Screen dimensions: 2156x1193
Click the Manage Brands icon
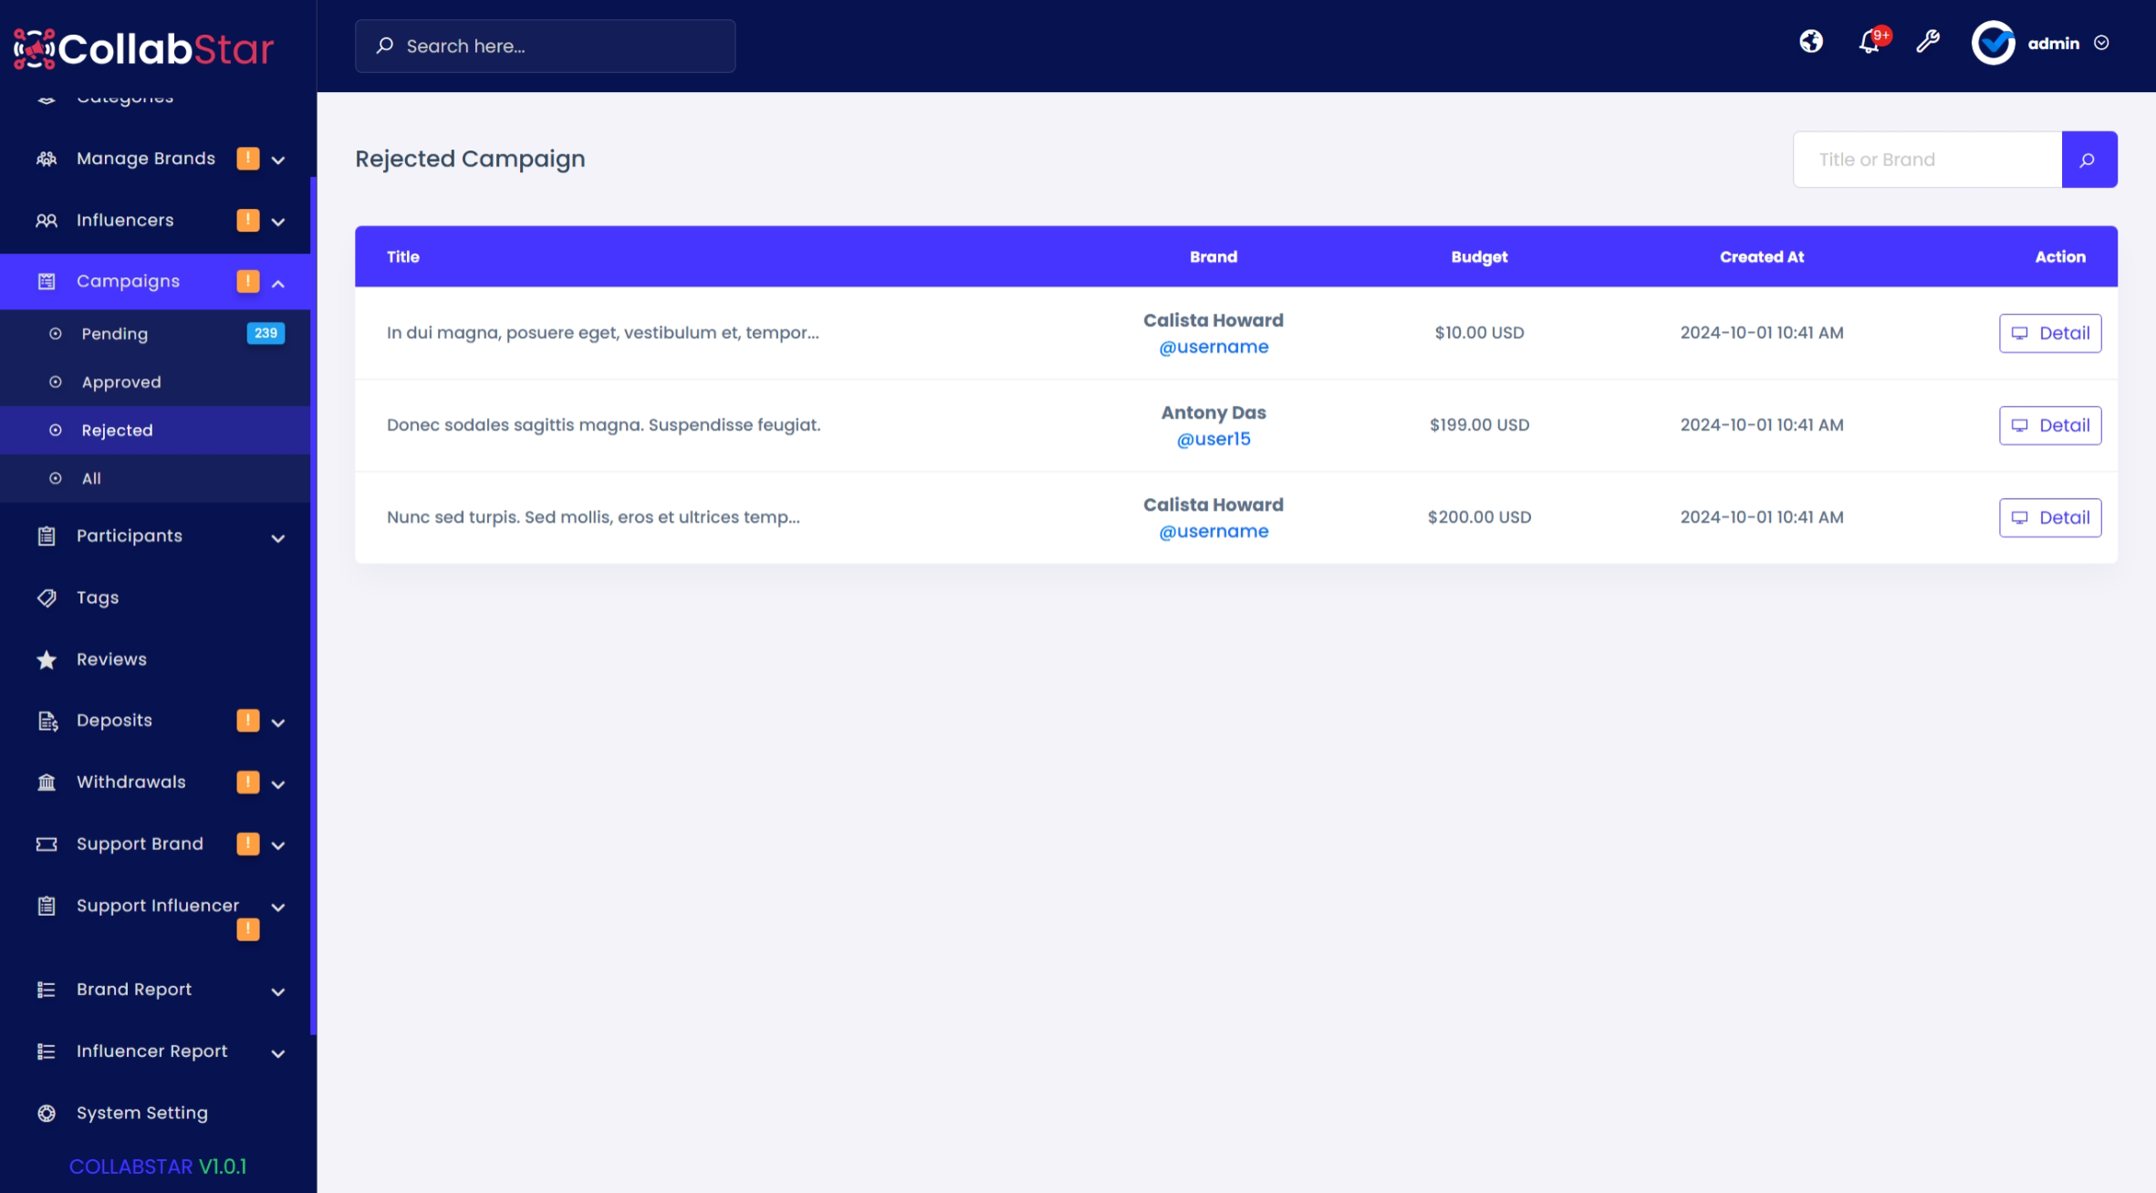click(47, 159)
